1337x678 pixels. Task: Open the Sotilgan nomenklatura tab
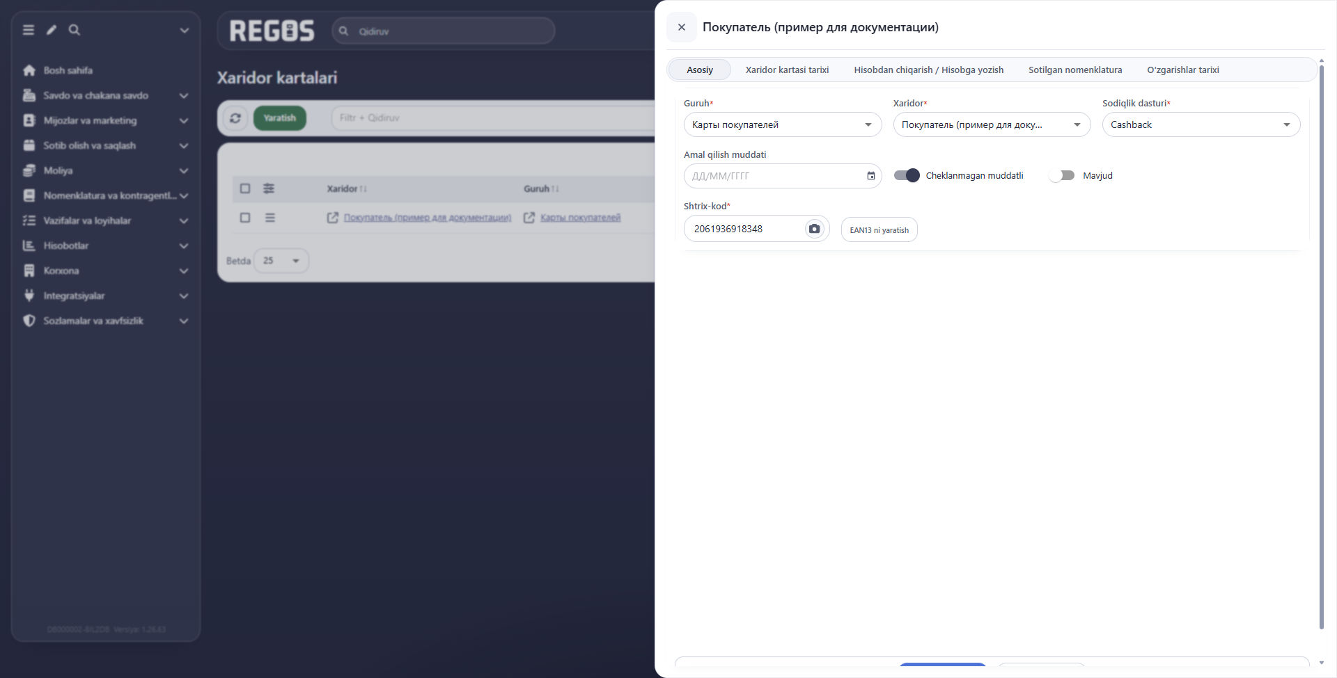pyautogui.click(x=1075, y=70)
